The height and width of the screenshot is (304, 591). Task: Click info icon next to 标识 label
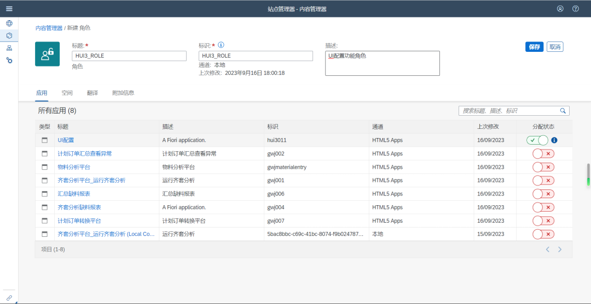tap(221, 45)
